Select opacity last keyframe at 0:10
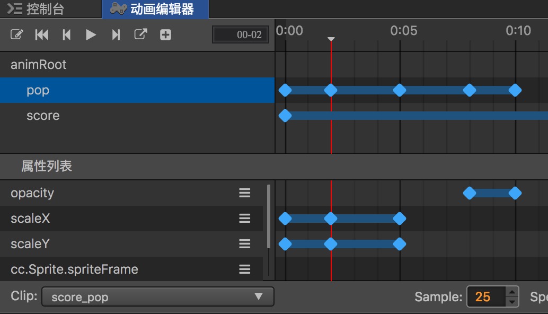 tap(515, 193)
